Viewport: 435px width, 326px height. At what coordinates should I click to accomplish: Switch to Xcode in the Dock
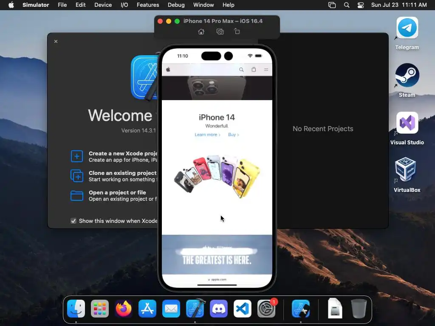(195, 309)
